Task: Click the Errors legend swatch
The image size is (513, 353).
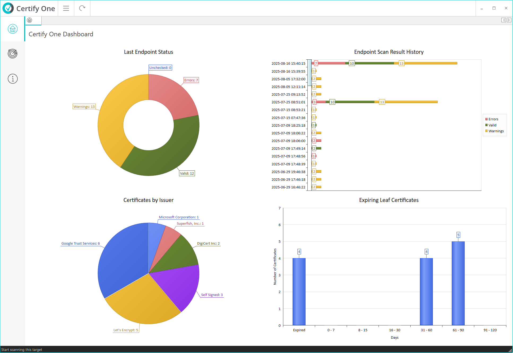Action: click(x=486, y=119)
